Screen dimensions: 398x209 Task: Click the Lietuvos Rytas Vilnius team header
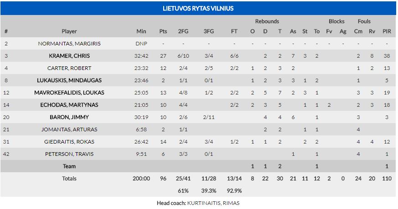pyautogui.click(x=198, y=8)
